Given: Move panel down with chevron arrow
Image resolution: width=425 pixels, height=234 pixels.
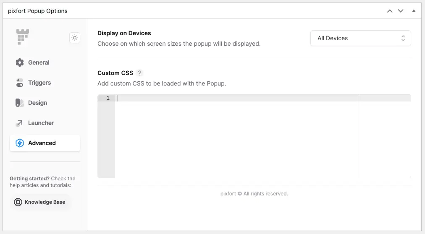Looking at the screenshot, I should coord(401,11).
